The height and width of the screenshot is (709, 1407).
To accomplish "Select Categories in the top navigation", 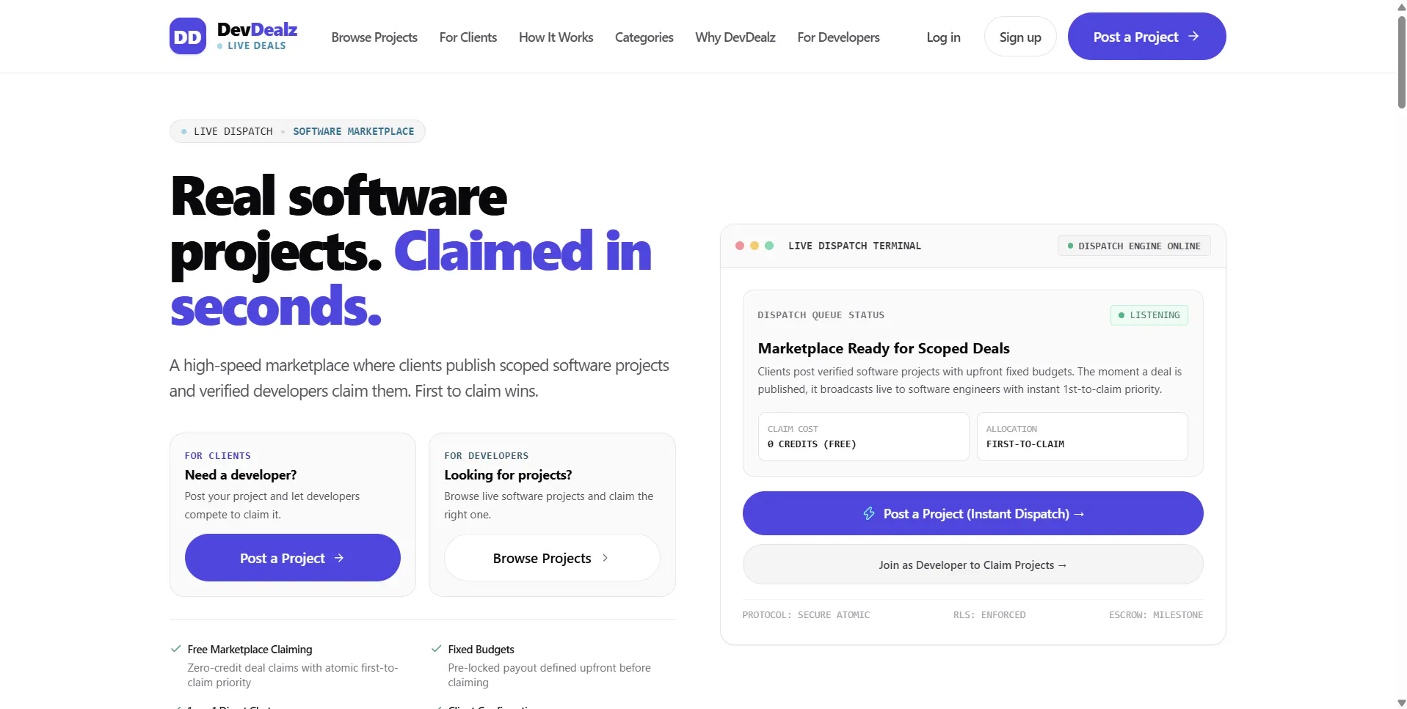I will tap(644, 37).
